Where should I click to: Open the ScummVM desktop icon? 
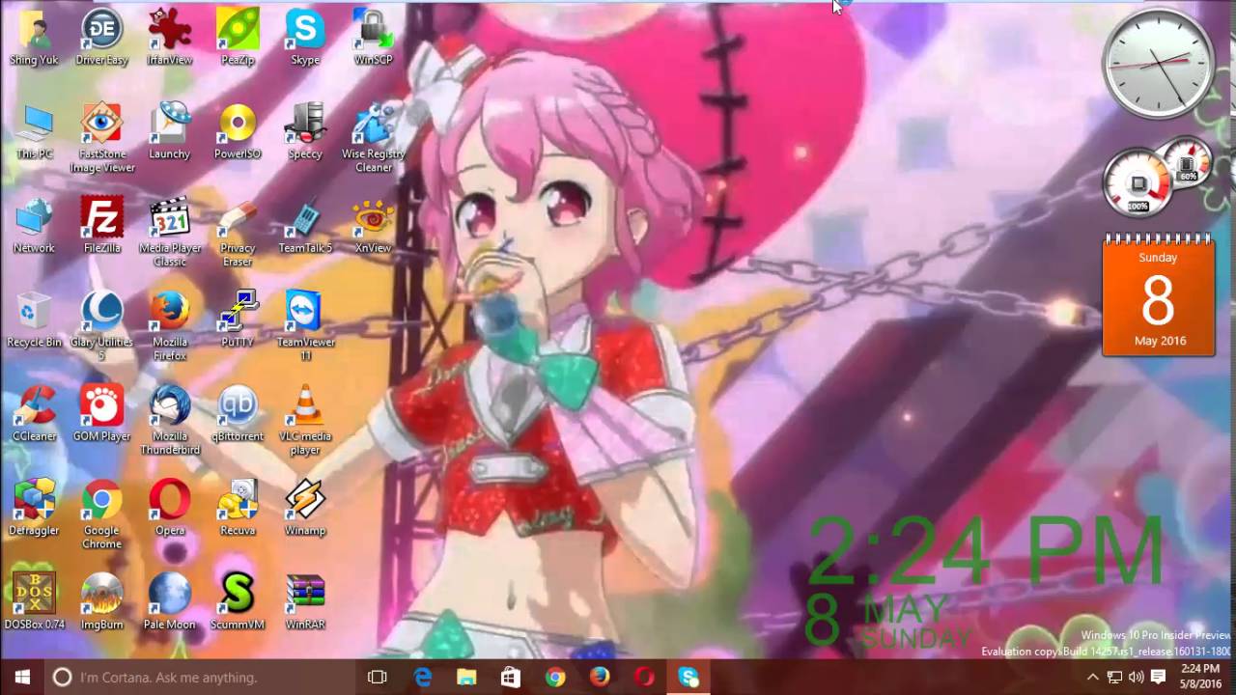coord(238,601)
